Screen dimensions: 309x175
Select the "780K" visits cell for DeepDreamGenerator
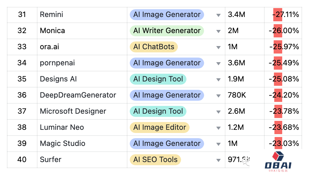pyautogui.click(x=244, y=96)
